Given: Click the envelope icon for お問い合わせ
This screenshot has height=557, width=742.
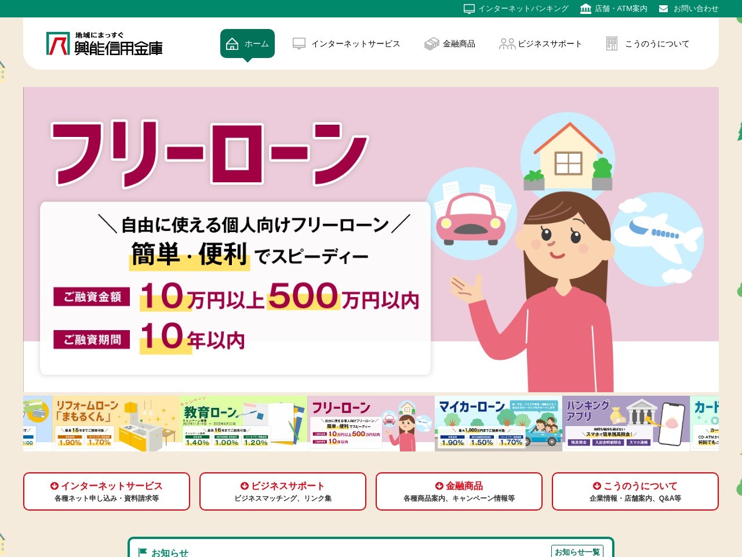Looking at the screenshot, I should pyautogui.click(x=664, y=9).
